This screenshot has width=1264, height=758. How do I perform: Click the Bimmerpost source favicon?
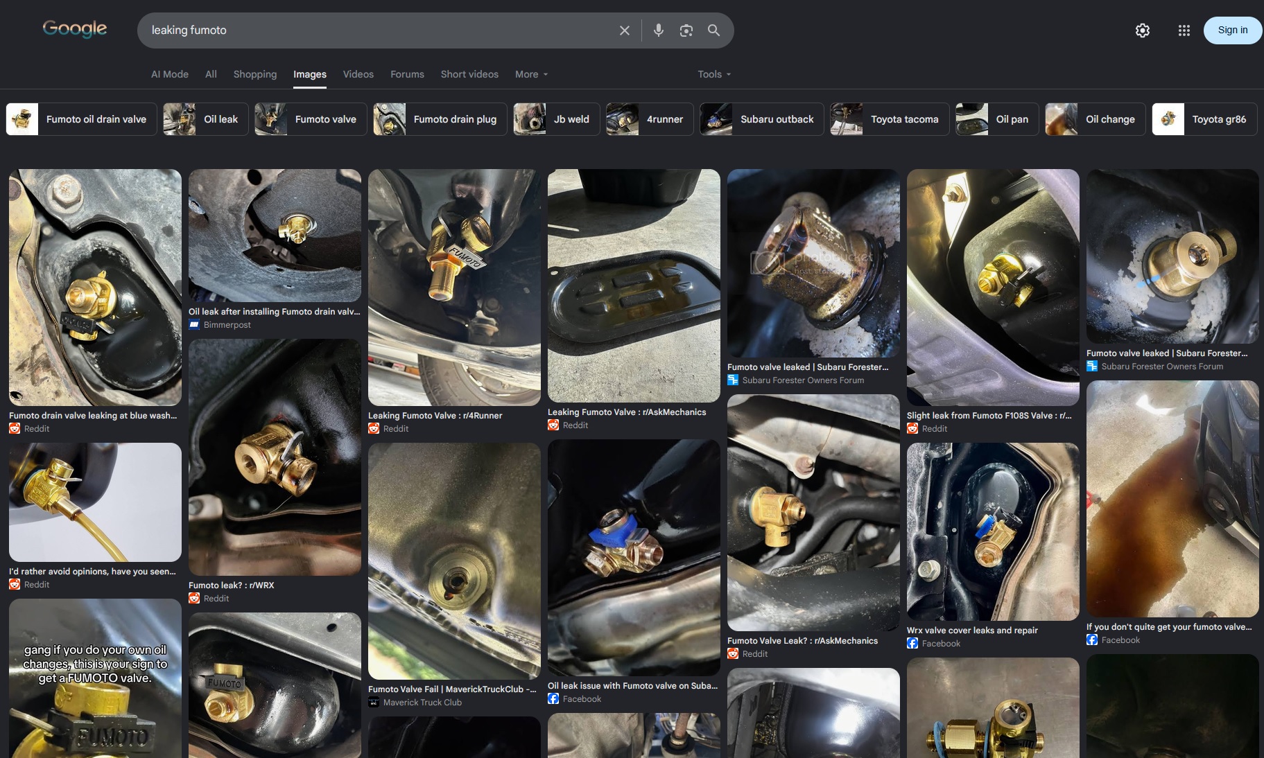point(194,325)
